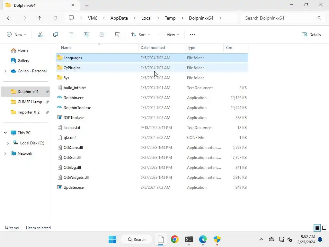Image resolution: width=329 pixels, height=247 pixels.
Task: Expand Local Disk (C:) node
Action: 8,143
